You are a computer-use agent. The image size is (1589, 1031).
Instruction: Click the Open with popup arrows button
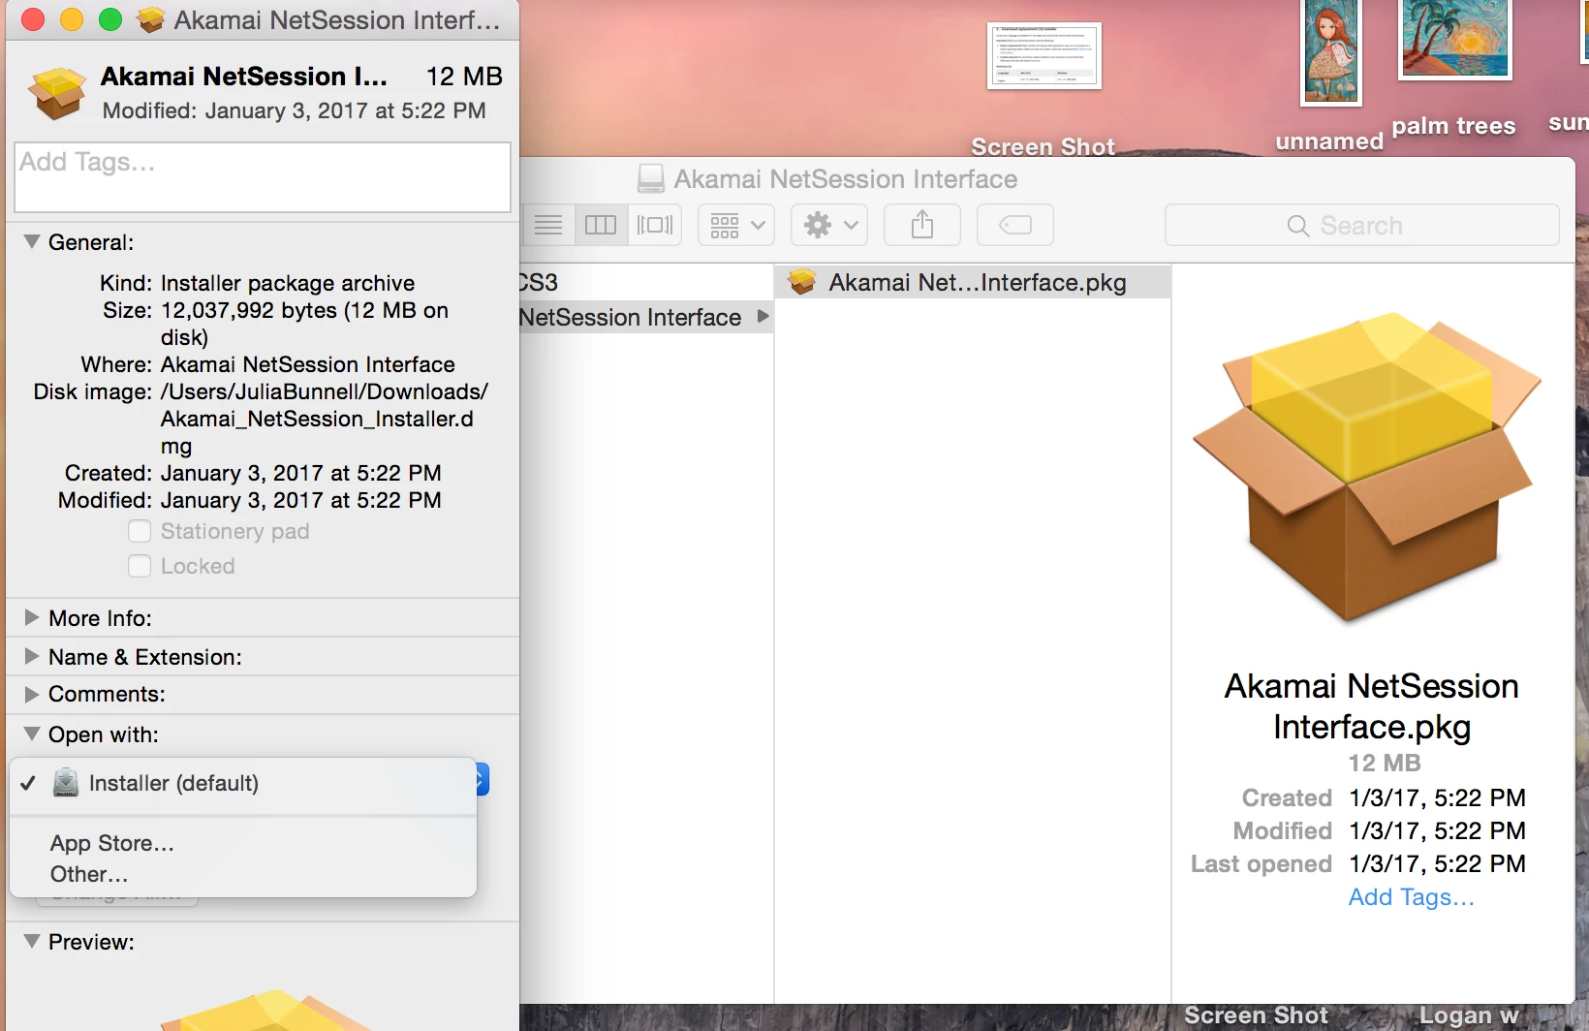(x=483, y=779)
